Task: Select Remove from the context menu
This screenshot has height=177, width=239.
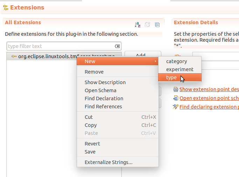Action: [94, 72]
